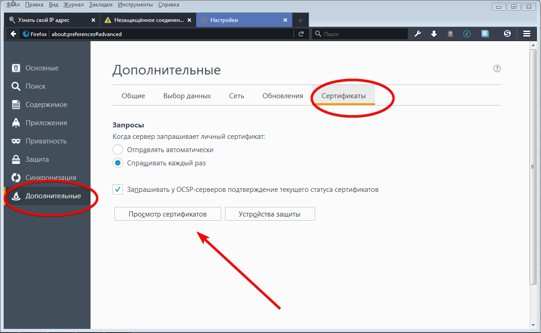Switch to Незащищённое соединение browser tab
This screenshot has width=541, height=333.
(148, 20)
